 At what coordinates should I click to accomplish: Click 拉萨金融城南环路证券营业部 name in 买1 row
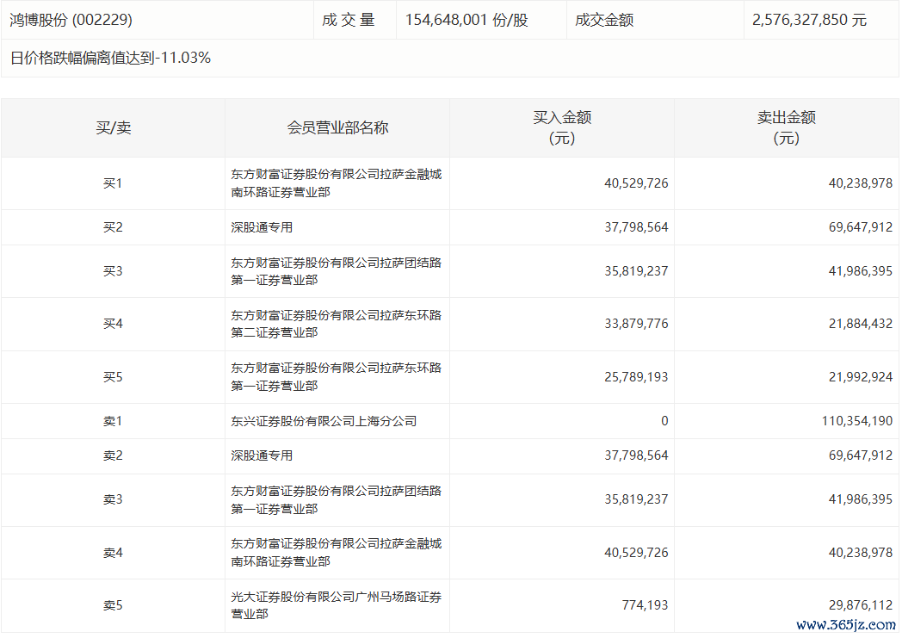pyautogui.click(x=337, y=183)
